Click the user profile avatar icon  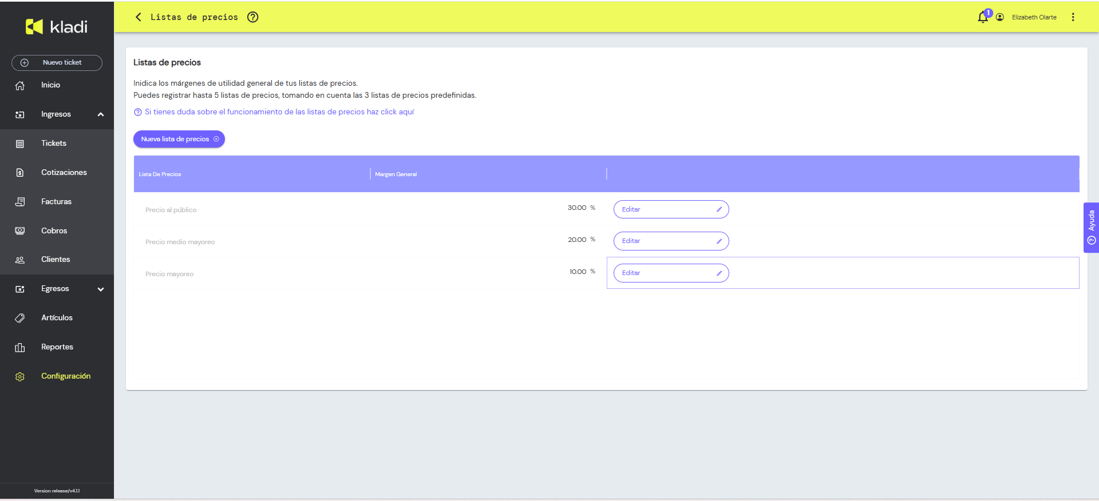point(1000,17)
